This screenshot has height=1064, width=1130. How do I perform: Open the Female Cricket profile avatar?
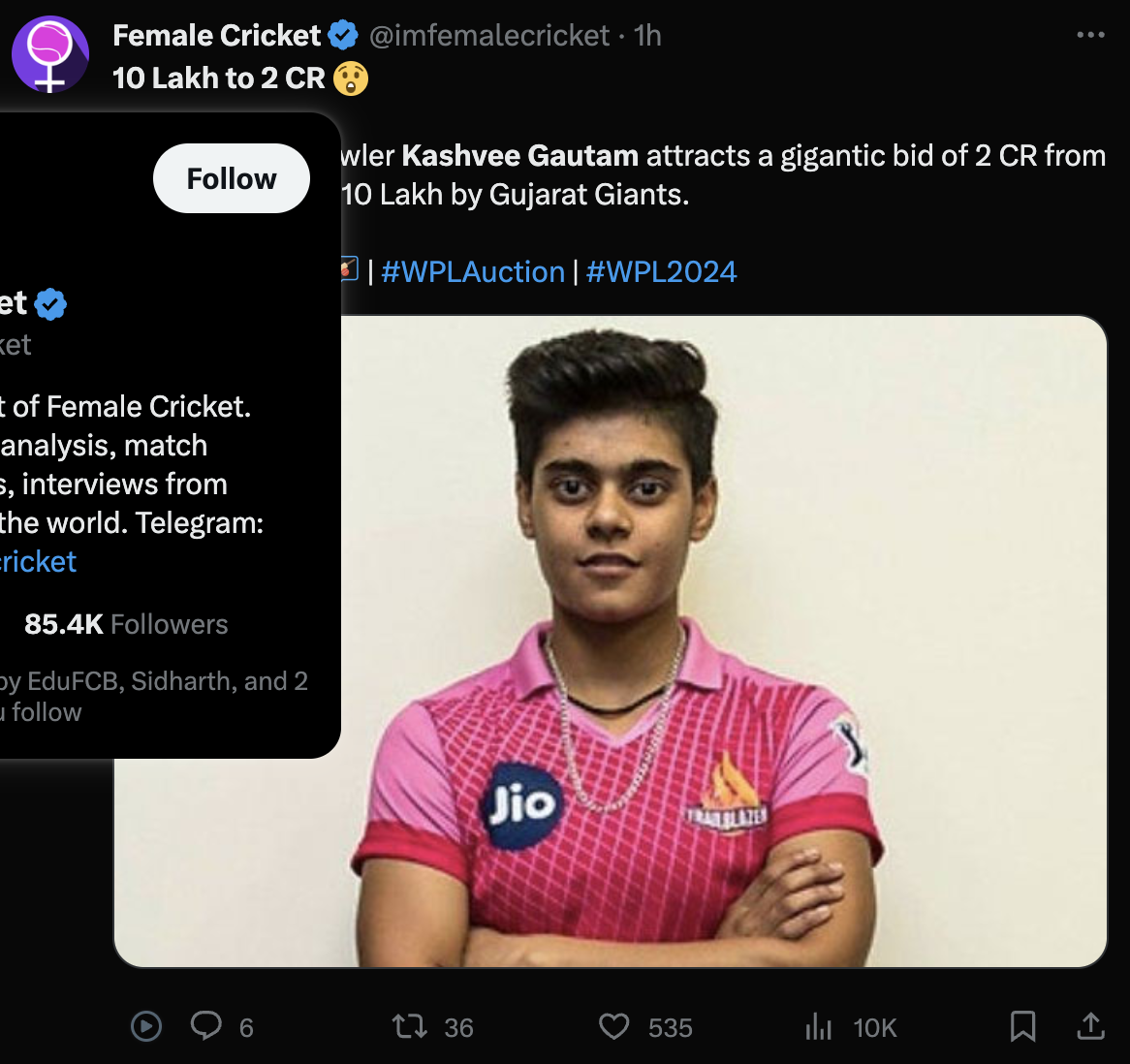click(49, 54)
